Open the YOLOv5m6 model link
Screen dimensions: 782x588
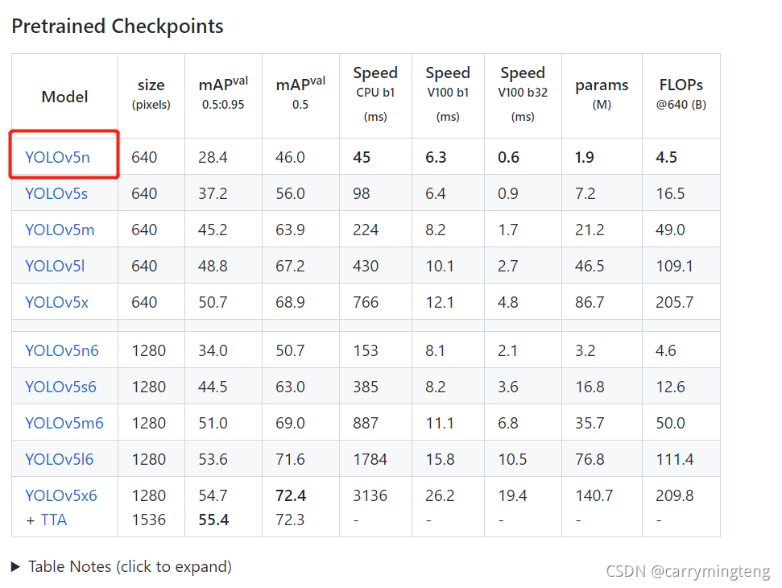[64, 423]
